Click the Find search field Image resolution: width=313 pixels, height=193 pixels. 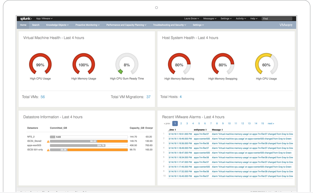tap(277, 19)
